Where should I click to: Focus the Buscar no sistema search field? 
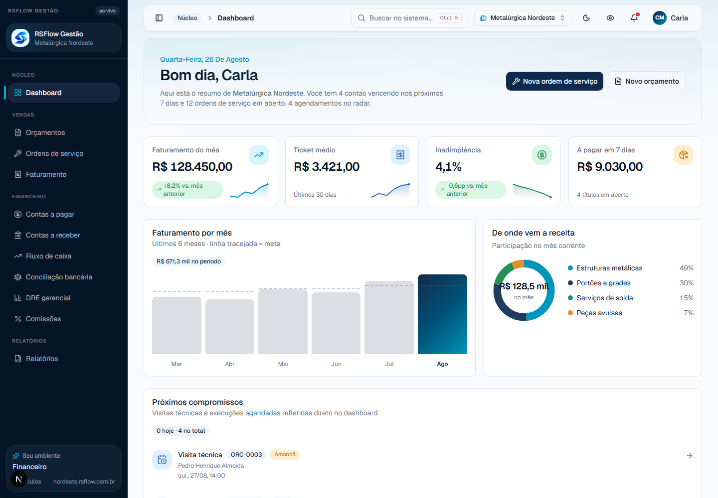coord(409,18)
